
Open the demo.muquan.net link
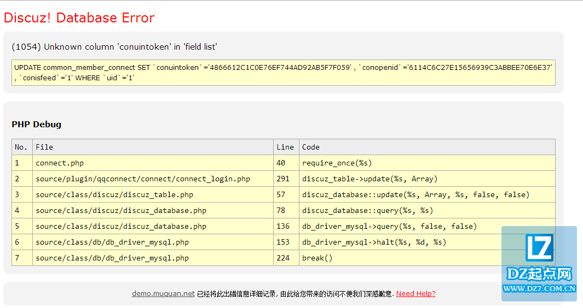pos(163,293)
